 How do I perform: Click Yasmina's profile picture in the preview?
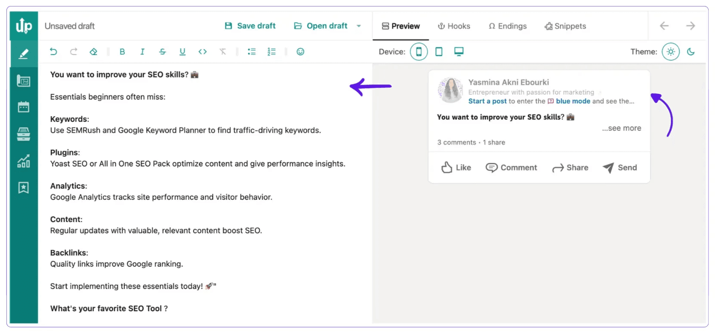[450, 90]
